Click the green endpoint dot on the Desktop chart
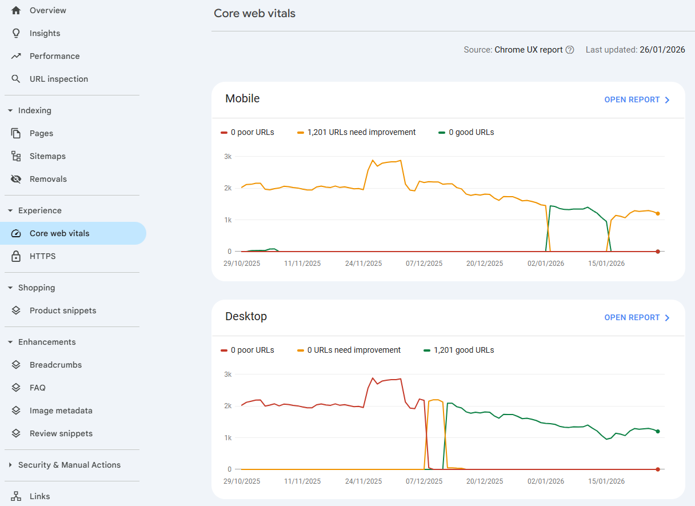 (x=657, y=432)
